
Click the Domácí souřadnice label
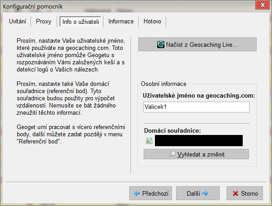(172, 130)
